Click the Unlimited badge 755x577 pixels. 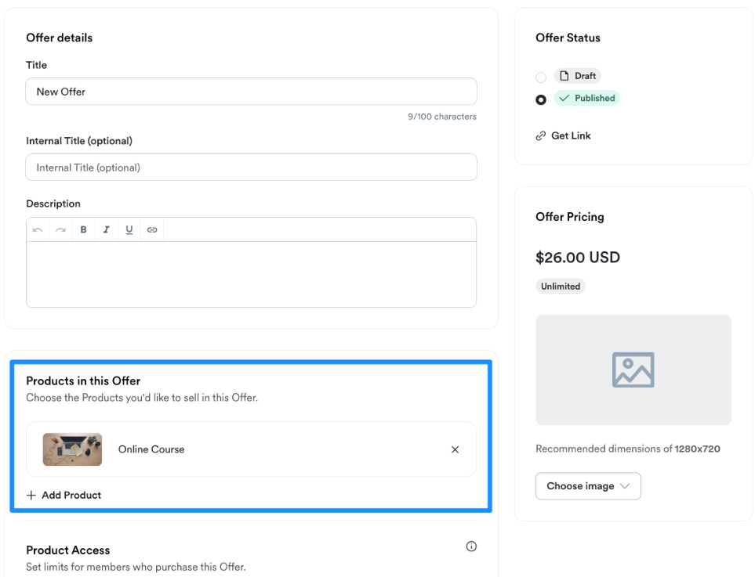561,286
